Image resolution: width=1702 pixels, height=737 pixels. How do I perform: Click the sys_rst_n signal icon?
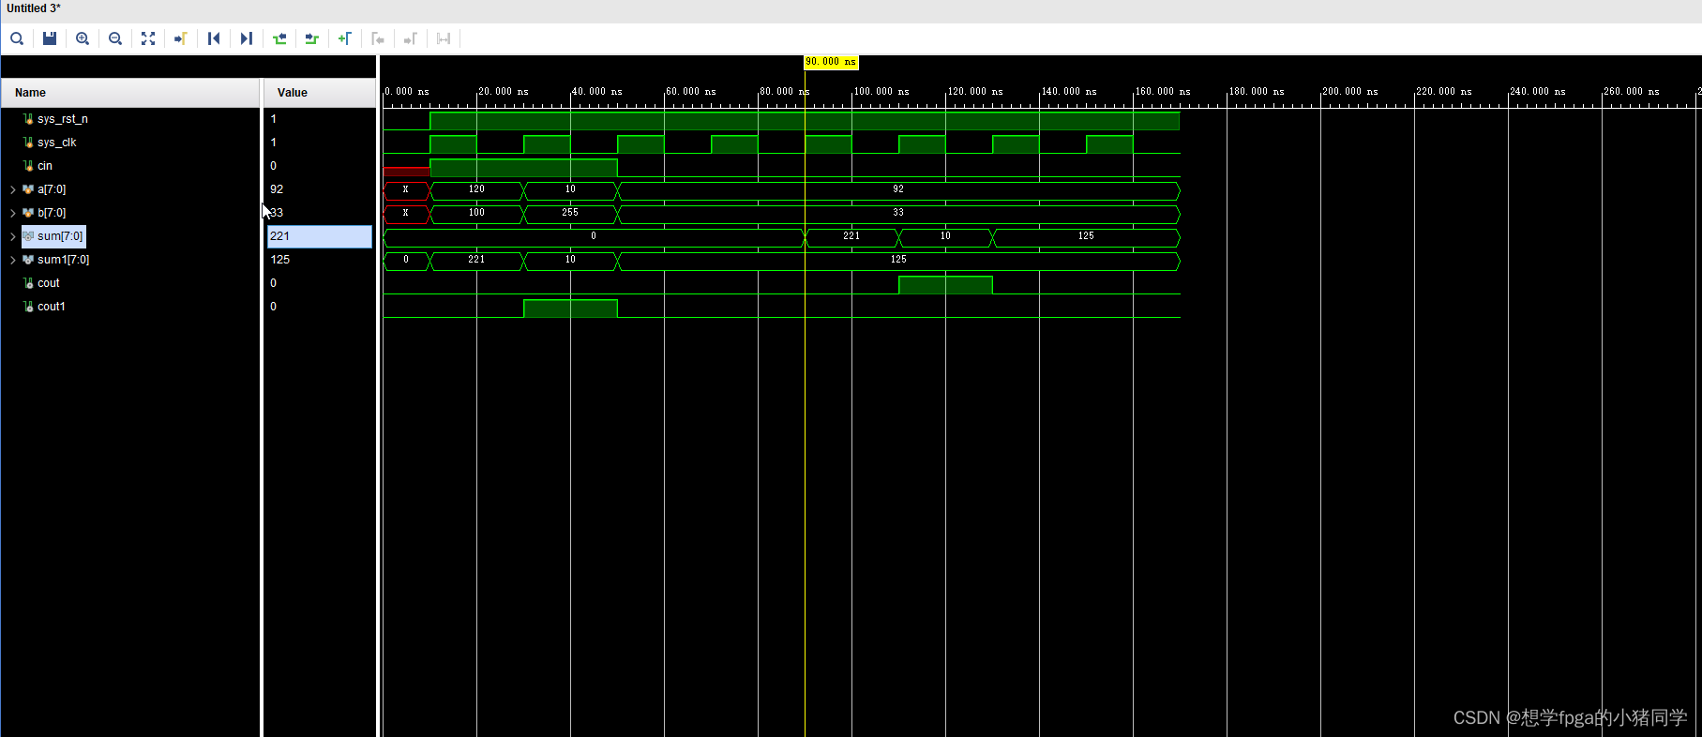tap(28, 119)
